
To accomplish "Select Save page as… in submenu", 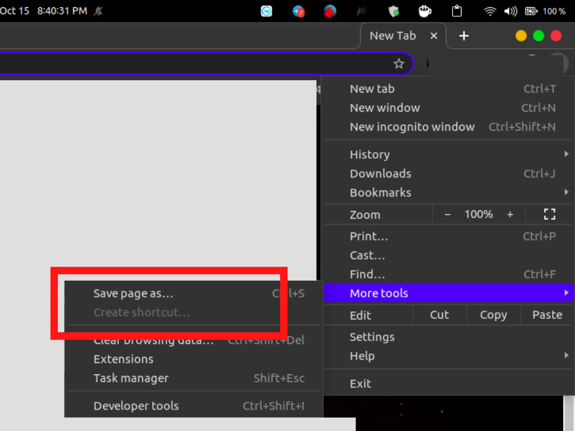I will 193,293.
